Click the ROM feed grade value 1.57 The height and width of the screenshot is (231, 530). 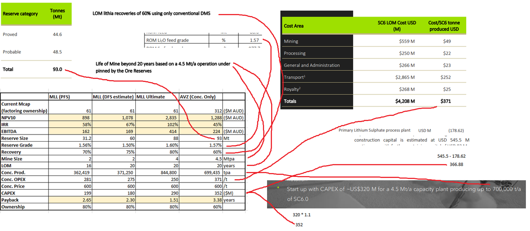[x=254, y=40]
